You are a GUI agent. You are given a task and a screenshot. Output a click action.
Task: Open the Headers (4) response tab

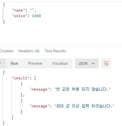pyautogui.click(x=29, y=51)
